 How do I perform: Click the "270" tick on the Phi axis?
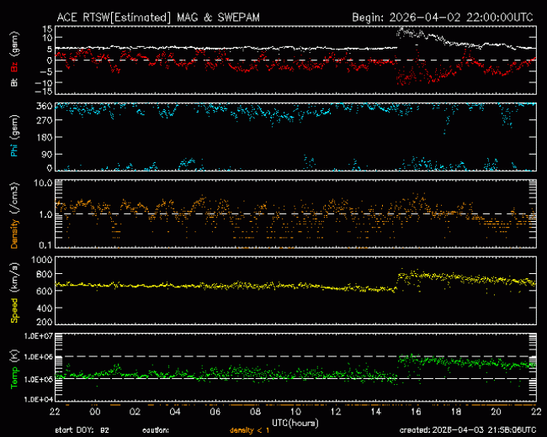coord(45,120)
